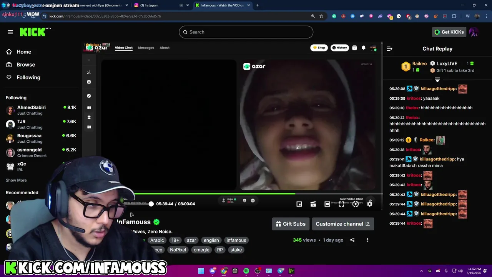Click the Kick logo
Viewport: 492px width, 277px height.
pyautogui.click(x=35, y=32)
